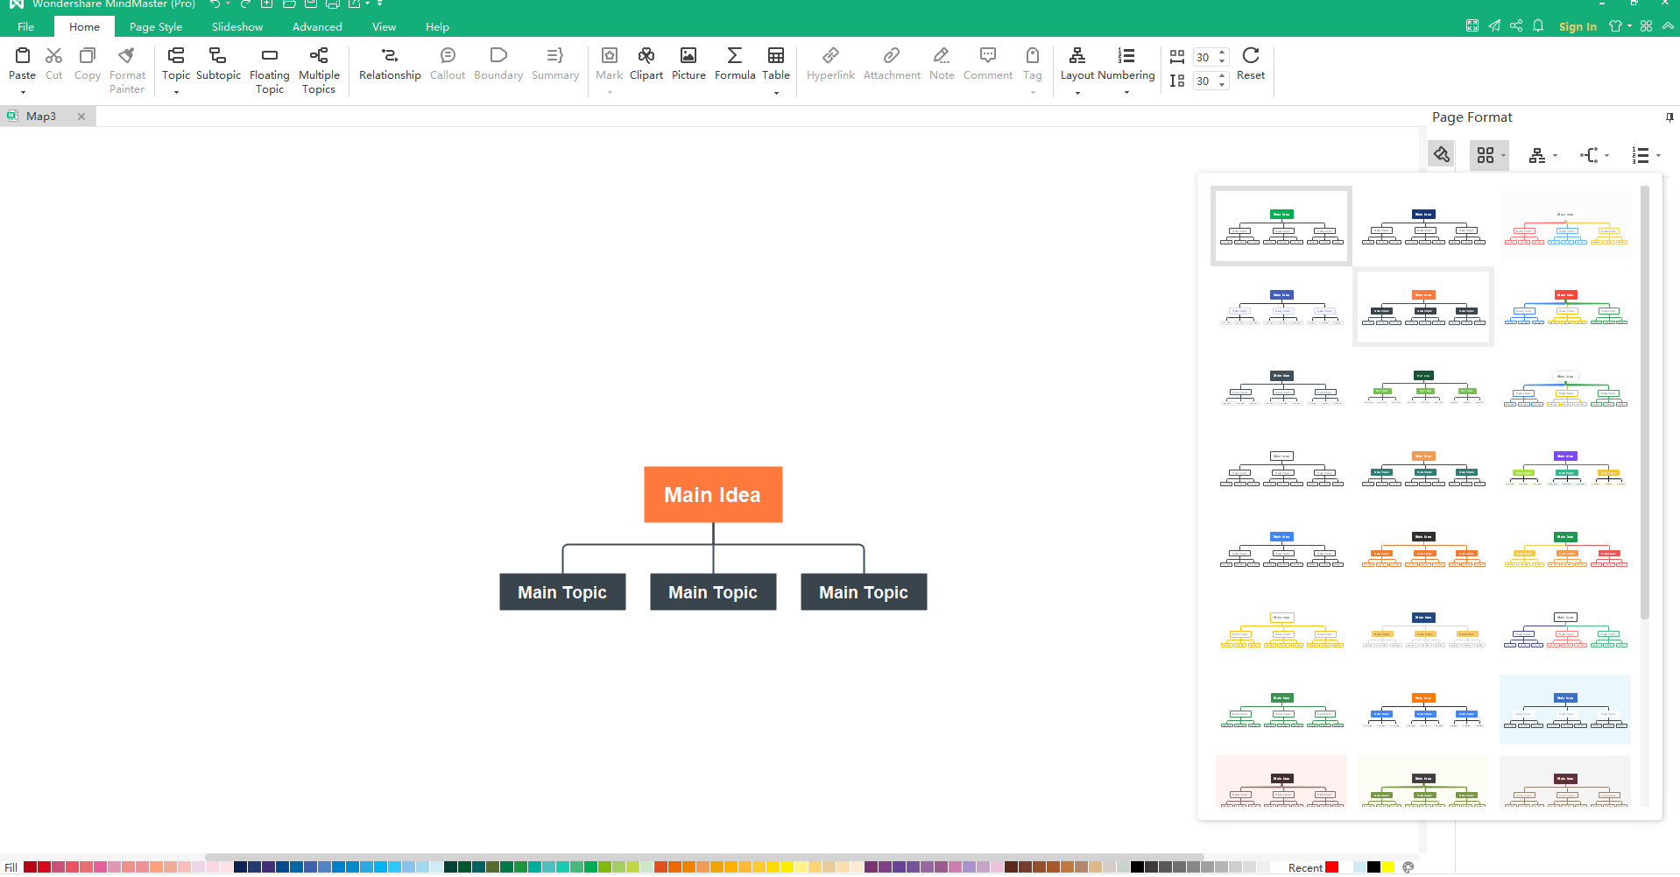Viewport: 1680px width, 877px height.
Task: Pick the red swatch in Recent colors
Action: (x=1332, y=867)
